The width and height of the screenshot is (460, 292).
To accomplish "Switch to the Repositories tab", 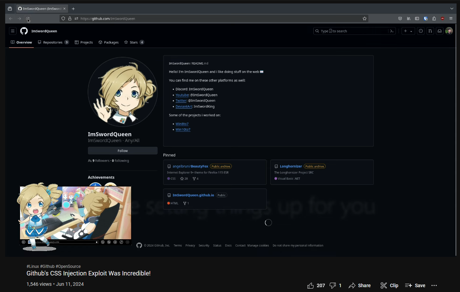I will tap(53, 42).
